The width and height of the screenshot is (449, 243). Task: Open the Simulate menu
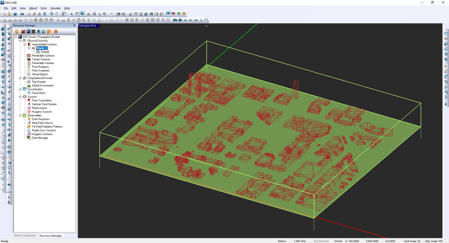tap(55, 8)
